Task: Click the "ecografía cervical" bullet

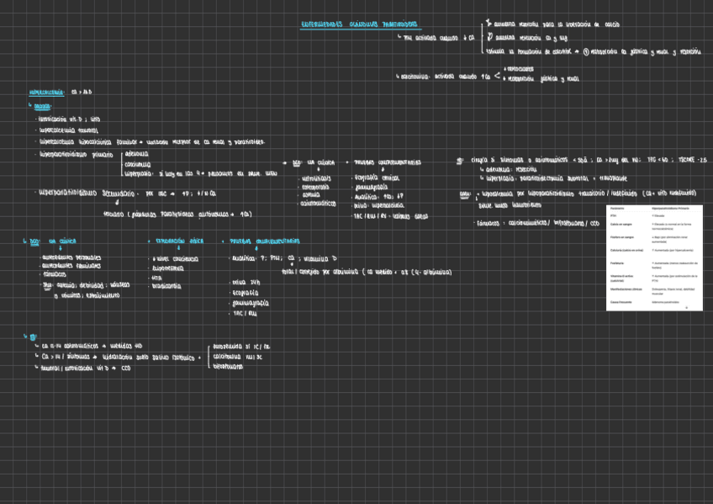Action: click(377, 178)
